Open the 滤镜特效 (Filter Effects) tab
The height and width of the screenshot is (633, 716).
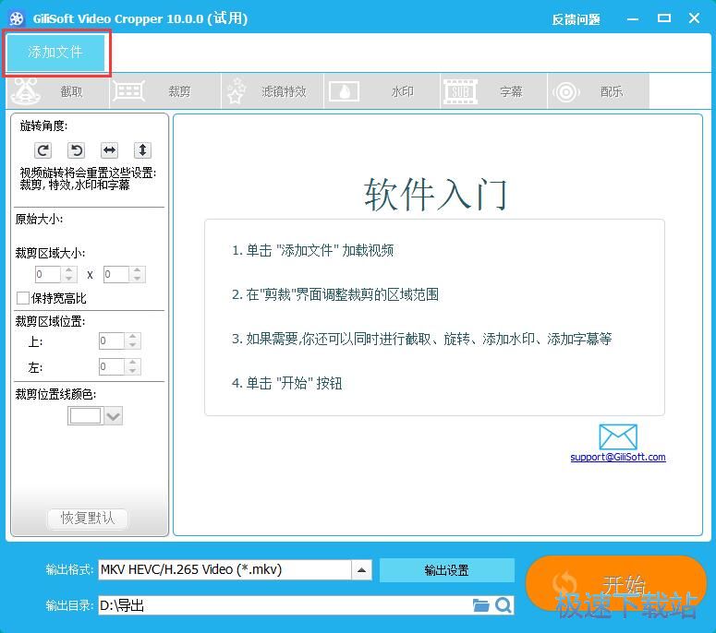[273, 91]
